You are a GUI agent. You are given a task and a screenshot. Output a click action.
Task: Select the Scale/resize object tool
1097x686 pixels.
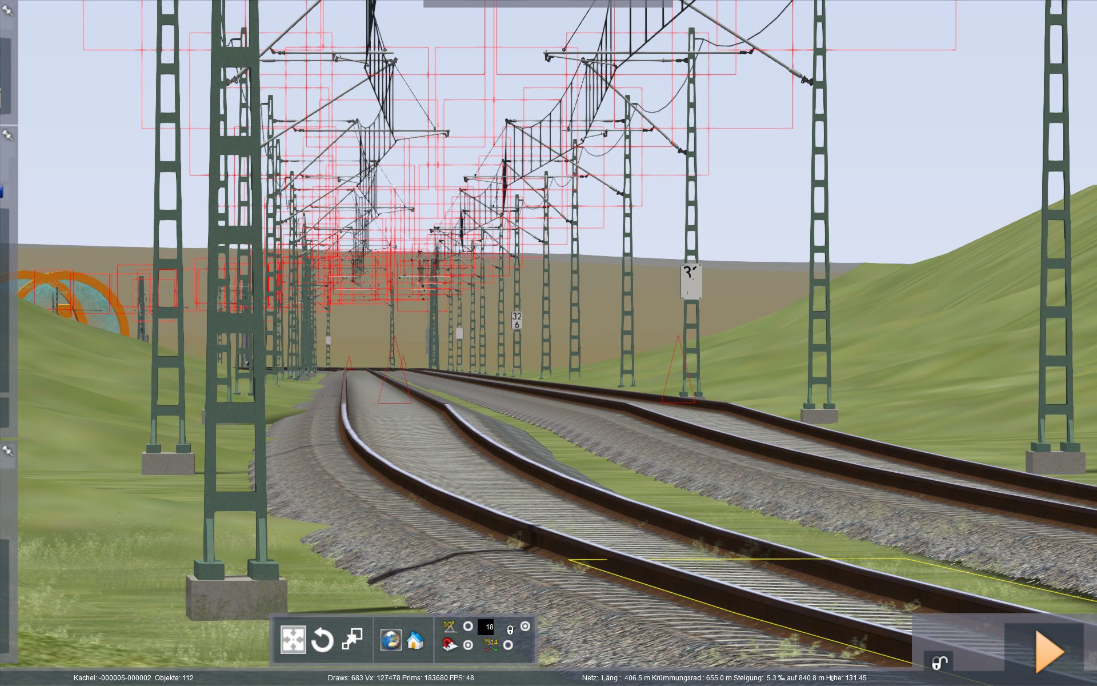(352, 639)
